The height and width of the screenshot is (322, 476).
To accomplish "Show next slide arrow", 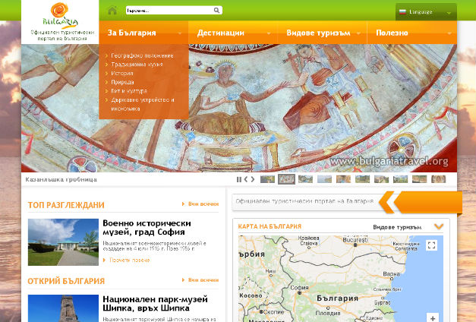I will click(x=253, y=179).
